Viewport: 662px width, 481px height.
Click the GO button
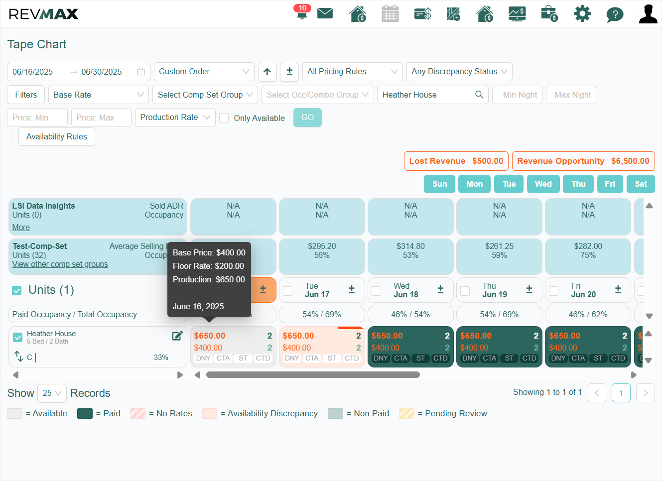307,118
